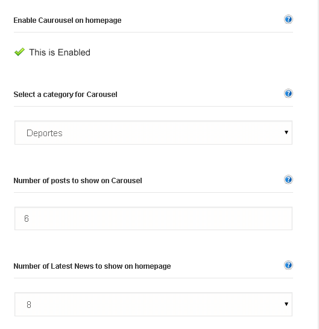Open help icon for Latest News count
Viewport: 319px width, 329px height.
tap(288, 265)
